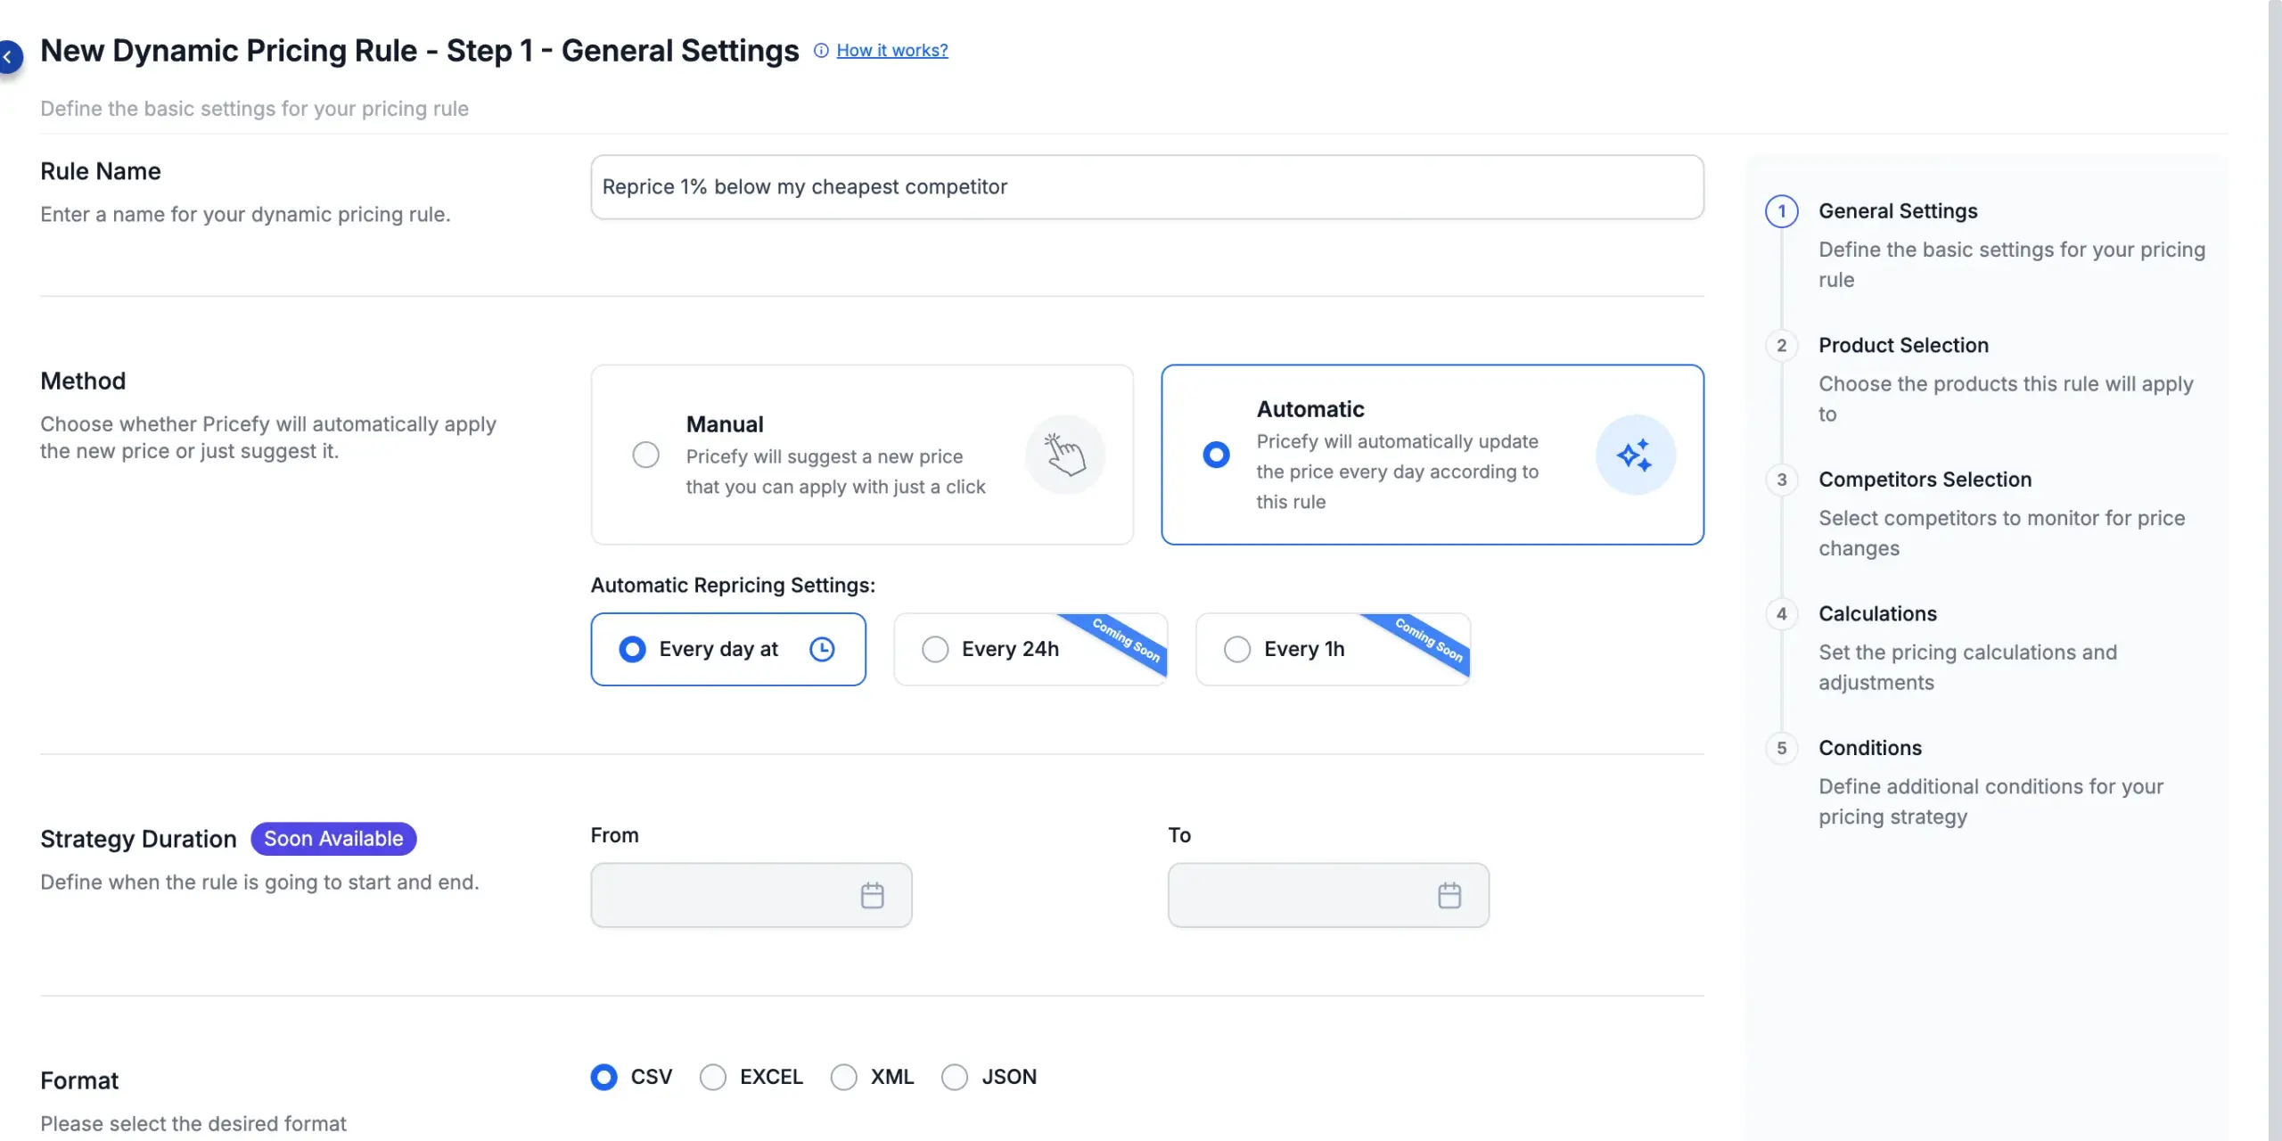Click the step 4 circle icon

pos(1782,614)
